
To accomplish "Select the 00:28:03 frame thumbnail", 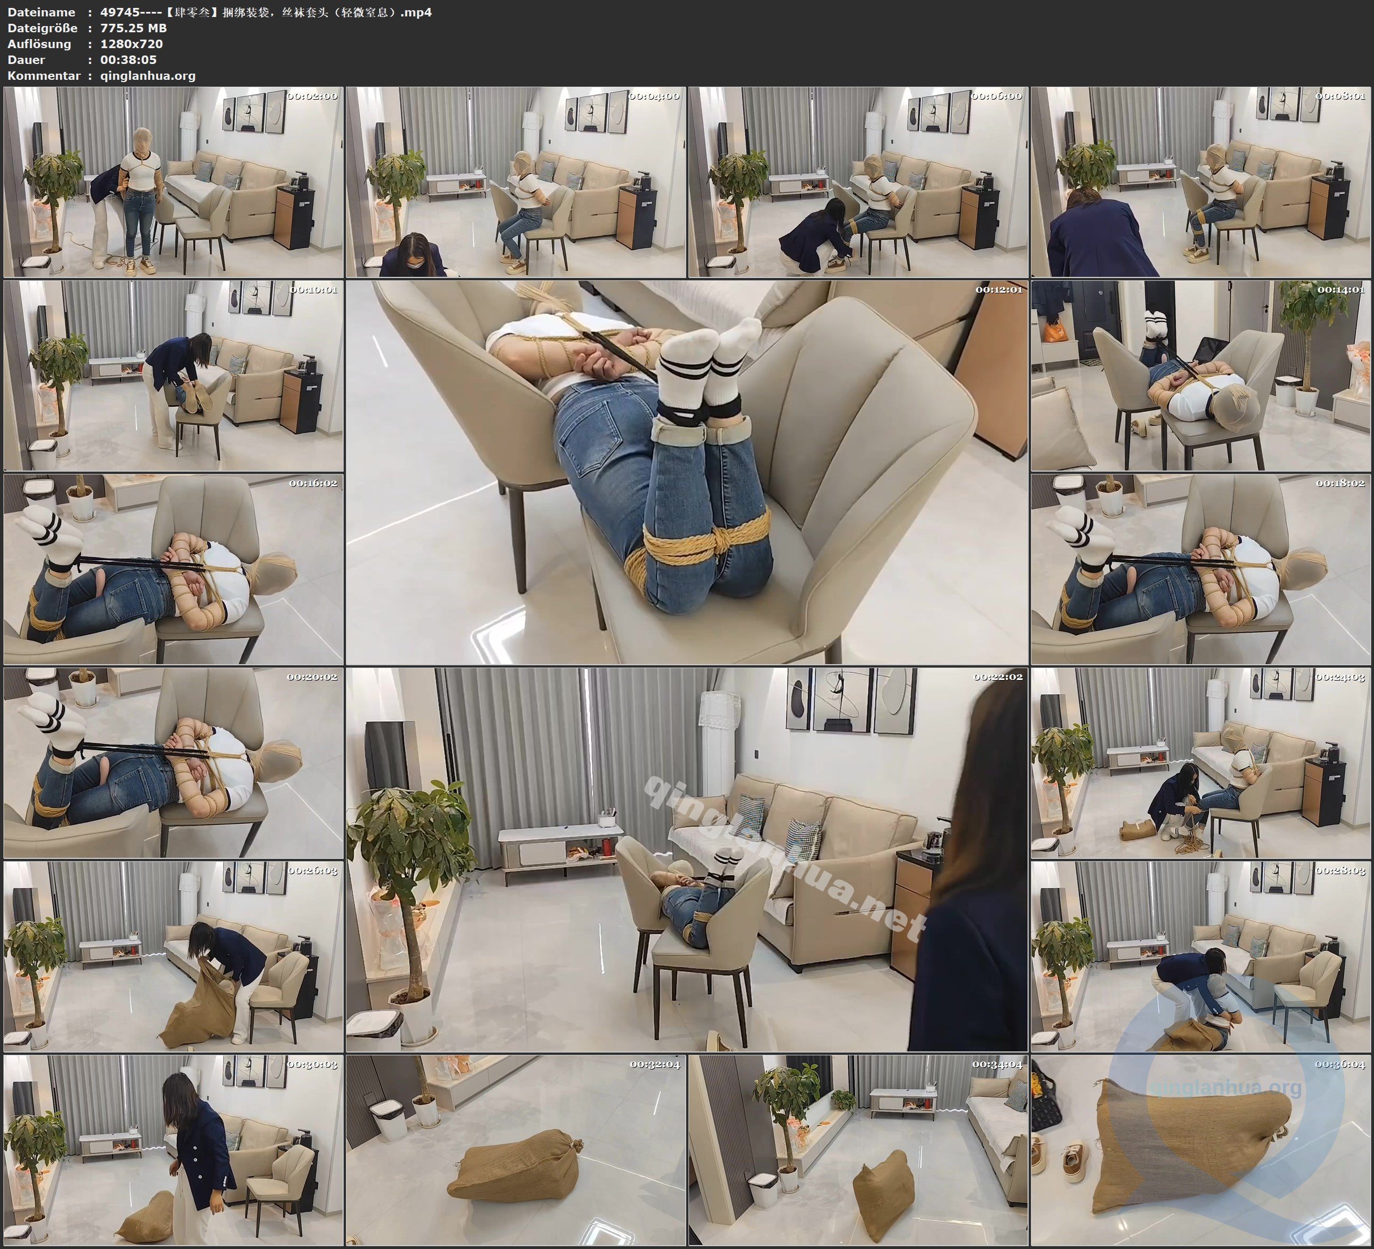I will tap(1200, 956).
